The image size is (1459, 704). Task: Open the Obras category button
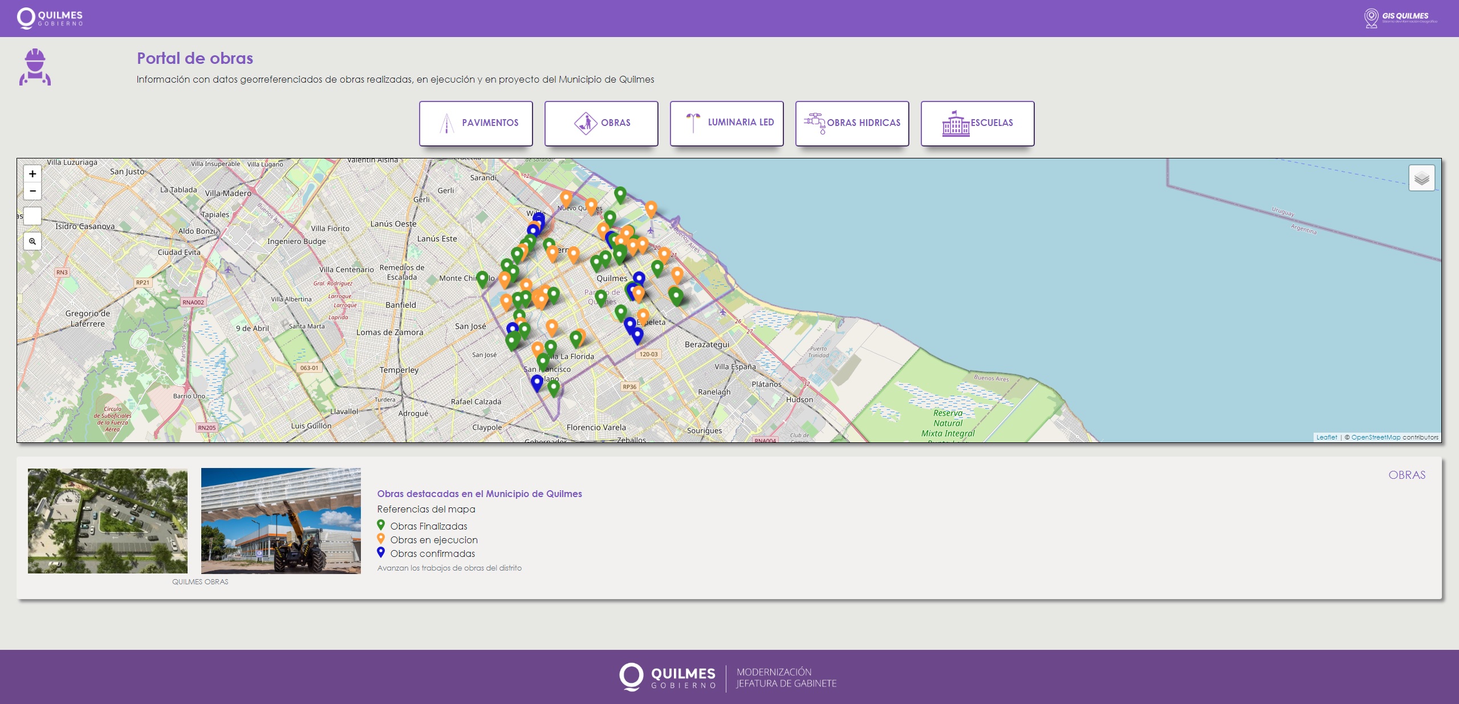pos(601,123)
